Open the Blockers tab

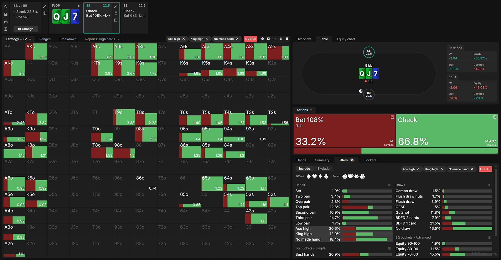tap(370, 160)
